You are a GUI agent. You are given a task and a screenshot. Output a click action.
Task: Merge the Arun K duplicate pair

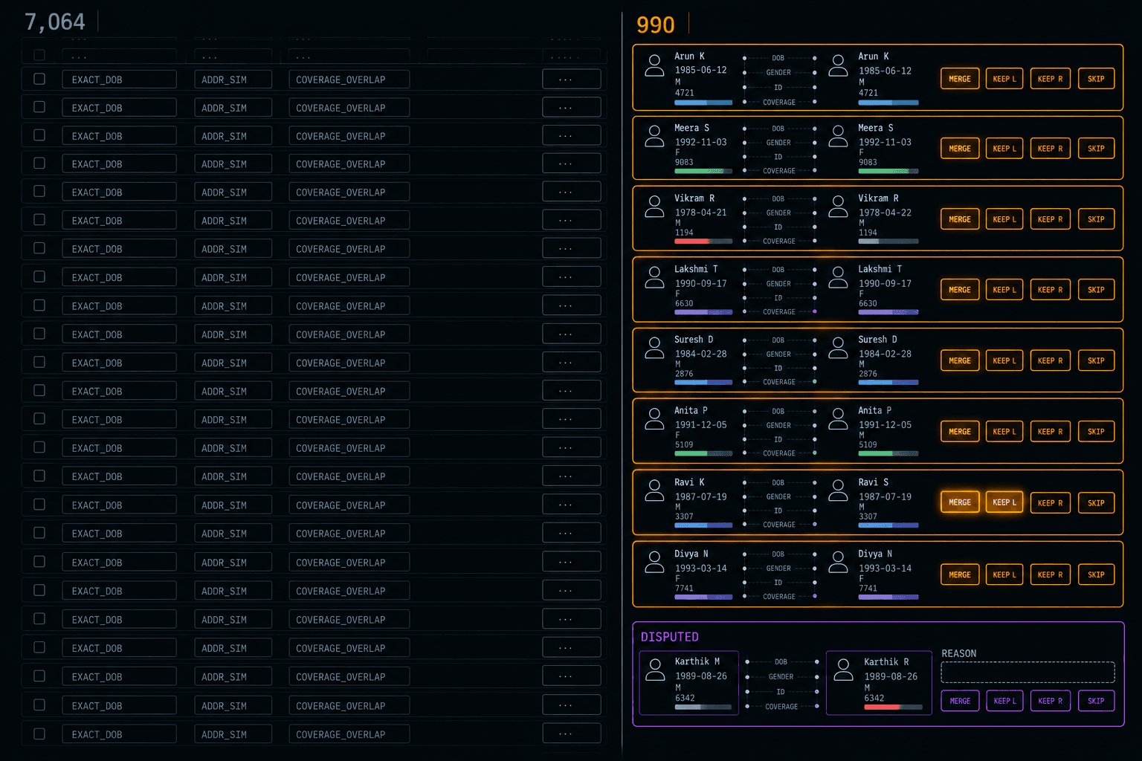click(960, 79)
